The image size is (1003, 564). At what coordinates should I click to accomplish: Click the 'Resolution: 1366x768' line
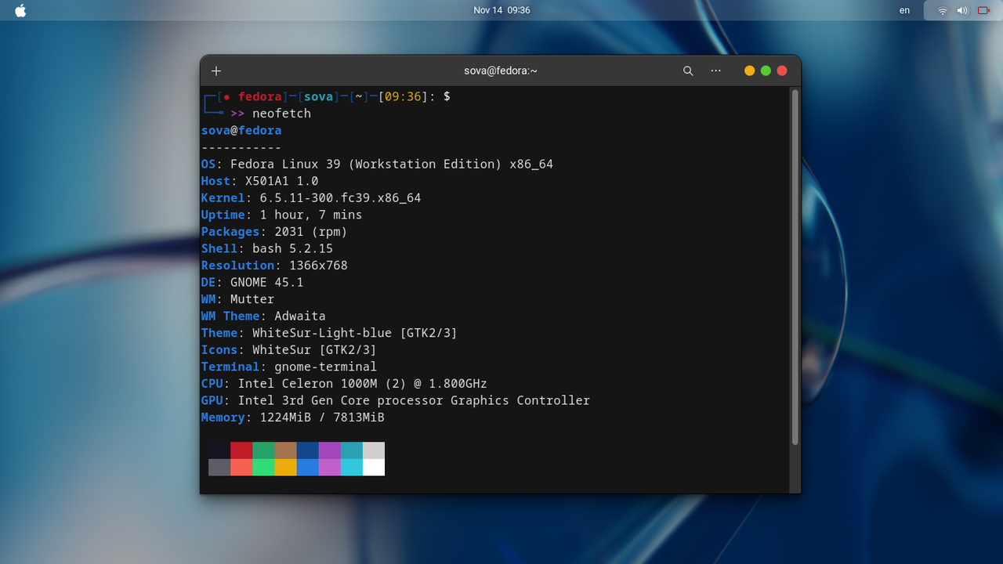click(x=274, y=266)
